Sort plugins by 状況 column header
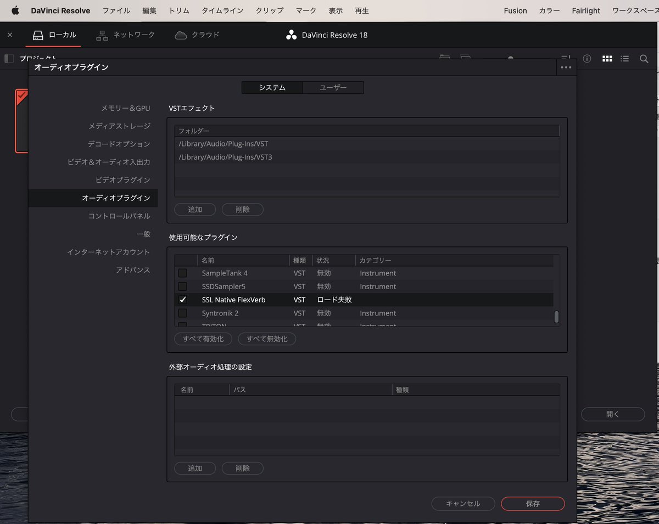This screenshot has height=524, width=659. (x=333, y=260)
